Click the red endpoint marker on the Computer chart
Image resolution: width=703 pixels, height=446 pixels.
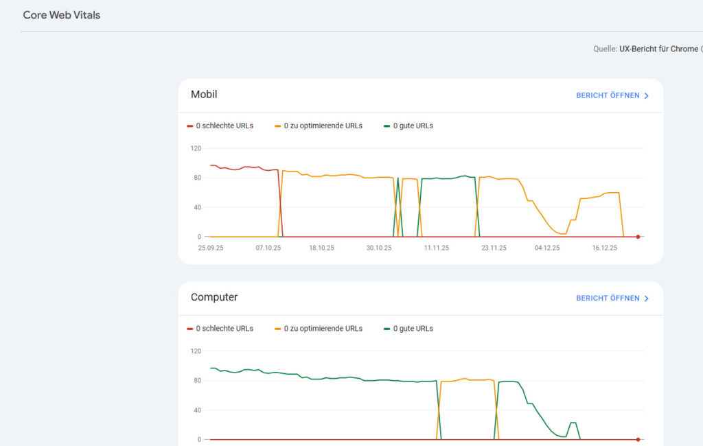(x=638, y=438)
